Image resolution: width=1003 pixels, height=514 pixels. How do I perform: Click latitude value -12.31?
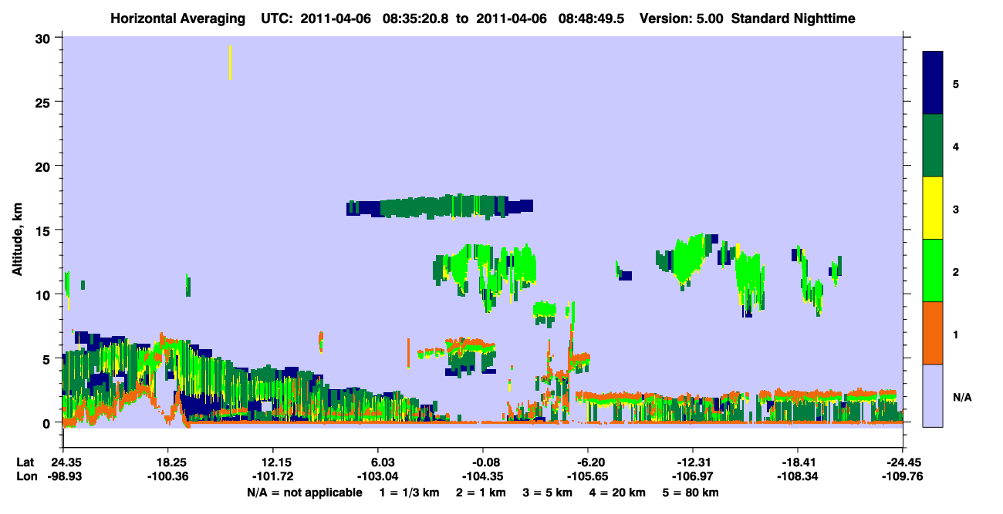pos(693,463)
